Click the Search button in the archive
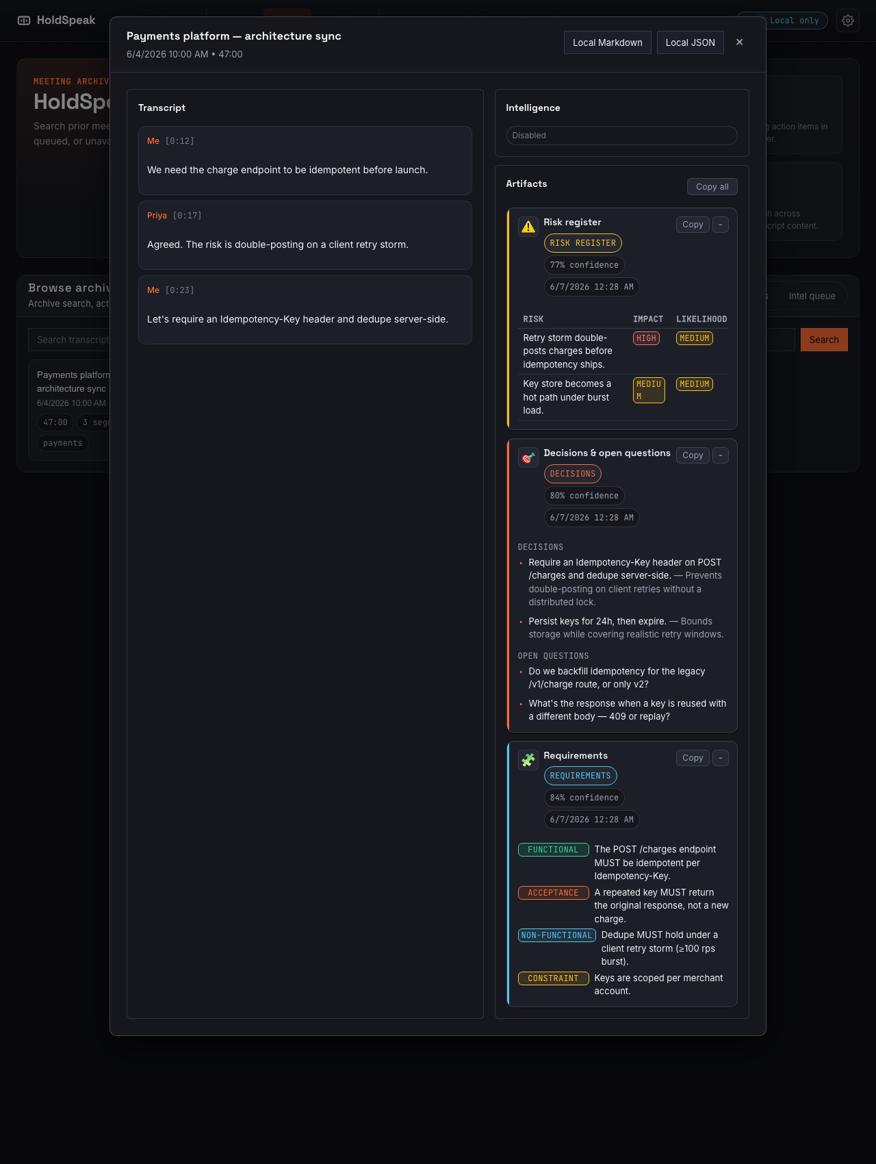 click(x=824, y=340)
